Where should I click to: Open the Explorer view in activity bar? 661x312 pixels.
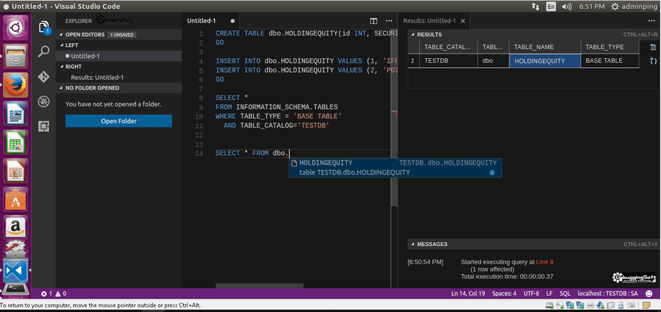(45, 28)
